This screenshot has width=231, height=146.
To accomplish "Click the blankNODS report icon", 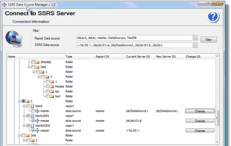I will [x=32, y=126].
